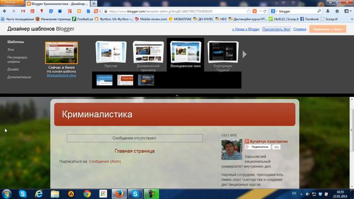This screenshot has width=354, height=199.
Task: Switch to the running Firefox taskbar button
Action: (119, 194)
